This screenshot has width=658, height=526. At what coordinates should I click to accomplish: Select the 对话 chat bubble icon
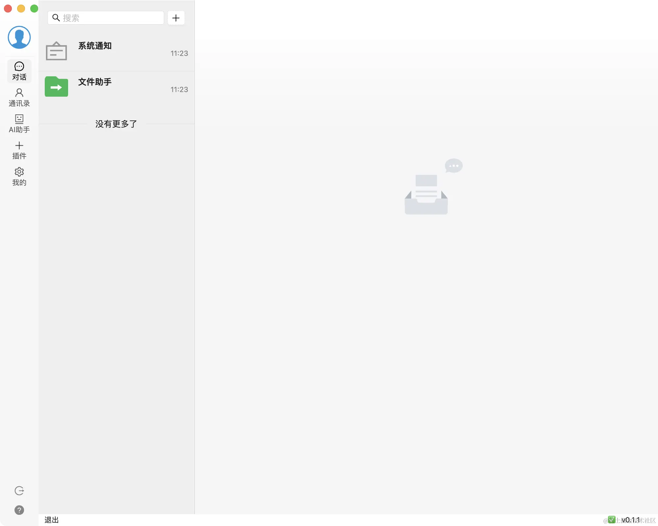tap(19, 66)
